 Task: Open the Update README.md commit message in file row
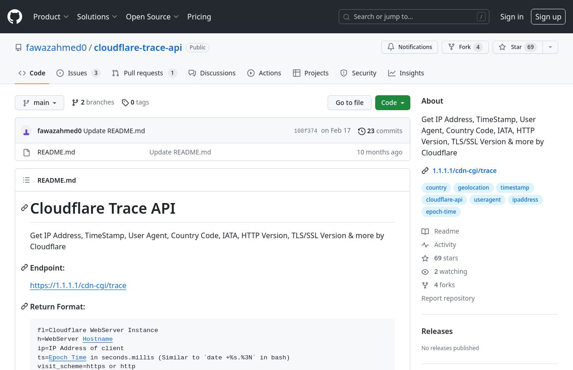point(180,152)
